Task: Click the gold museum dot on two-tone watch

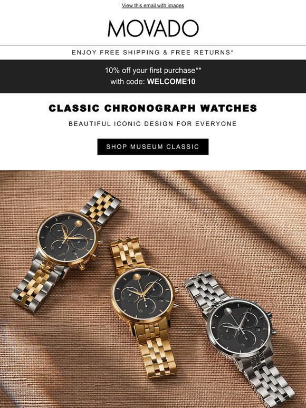Action: (x=79, y=224)
